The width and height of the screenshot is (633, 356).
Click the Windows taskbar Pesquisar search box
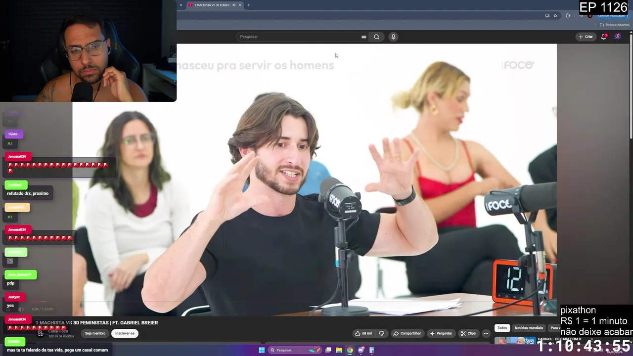click(x=295, y=350)
